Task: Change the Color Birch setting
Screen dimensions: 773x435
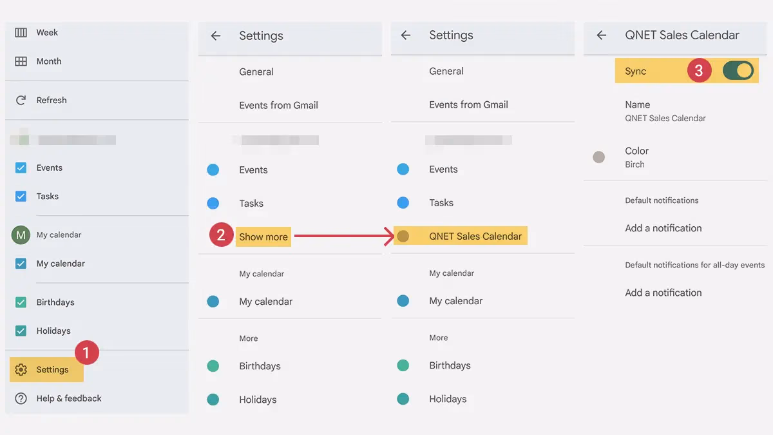Action: coord(637,157)
